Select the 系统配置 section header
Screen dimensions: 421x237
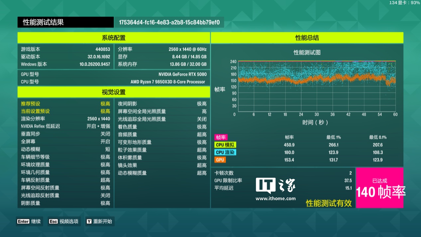tap(114, 38)
